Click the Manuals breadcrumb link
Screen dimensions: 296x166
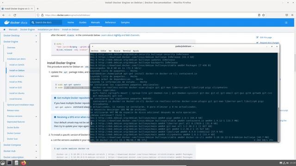coord(13,30)
